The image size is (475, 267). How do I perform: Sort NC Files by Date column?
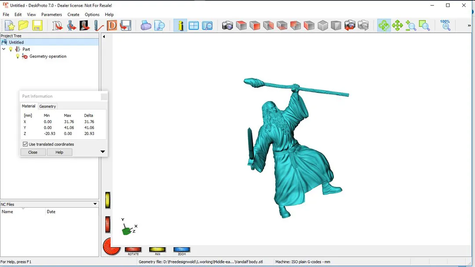72,212
